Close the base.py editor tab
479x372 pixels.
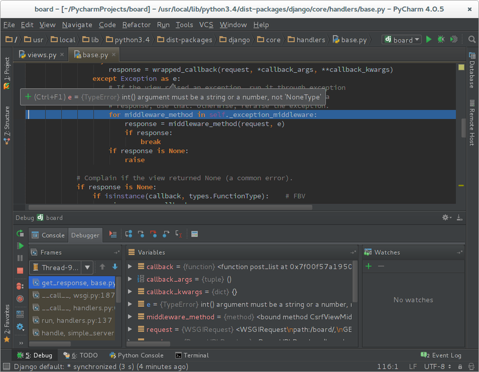point(114,54)
